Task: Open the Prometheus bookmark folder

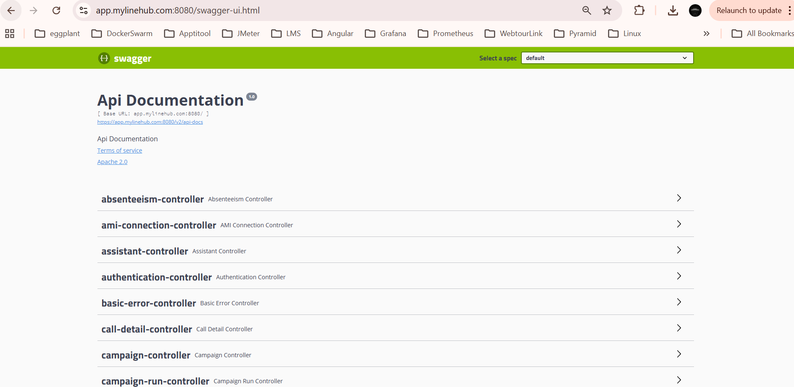Action: pyautogui.click(x=445, y=34)
